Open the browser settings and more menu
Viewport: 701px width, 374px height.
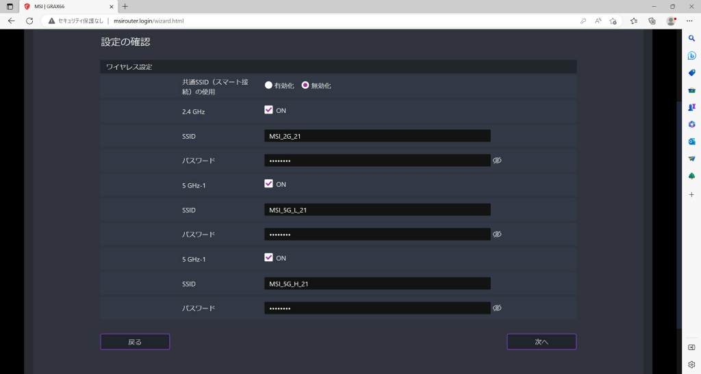[690, 21]
